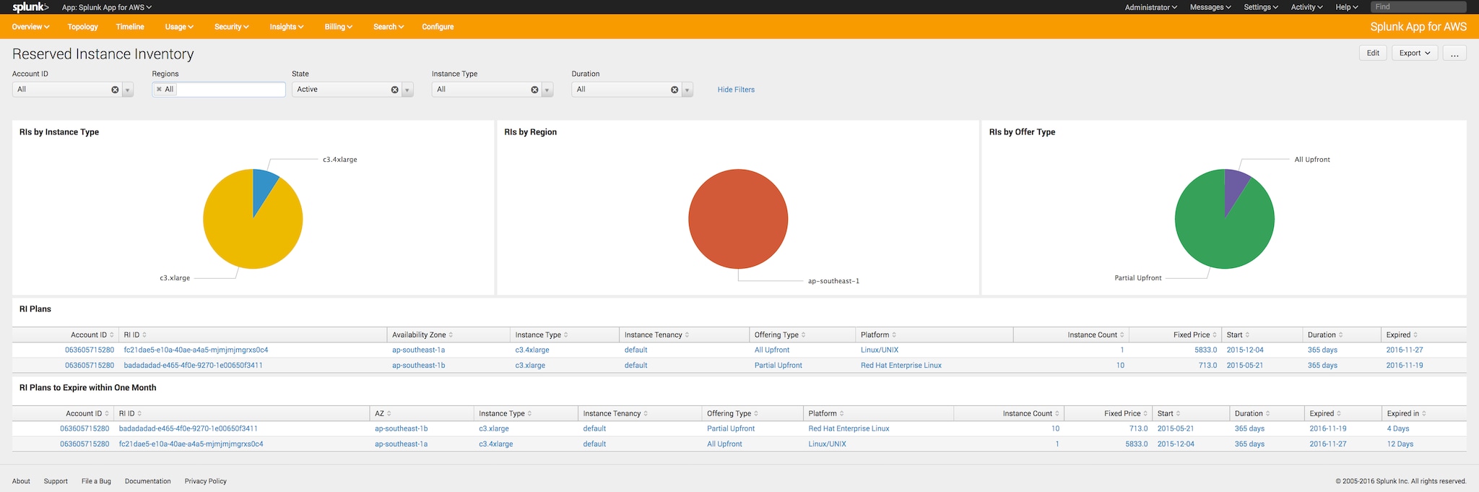Open the Search menu

[x=389, y=27]
